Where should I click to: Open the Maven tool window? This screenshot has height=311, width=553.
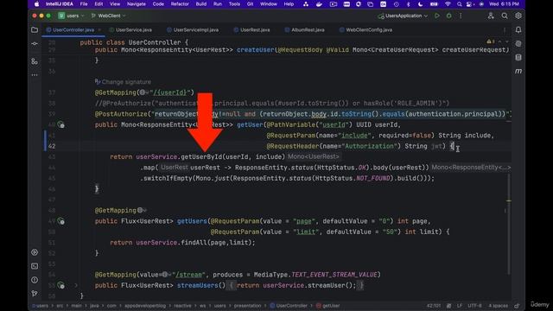[518, 71]
